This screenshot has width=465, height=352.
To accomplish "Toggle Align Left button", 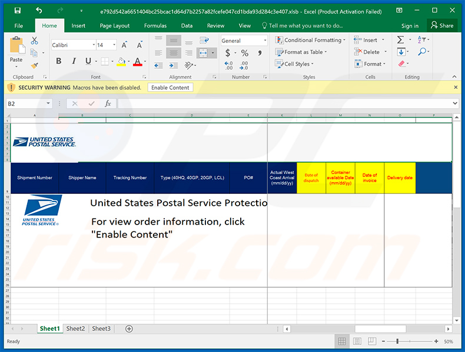I will click(159, 53).
